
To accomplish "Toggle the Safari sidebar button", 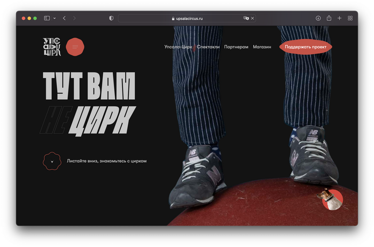I will [47, 18].
